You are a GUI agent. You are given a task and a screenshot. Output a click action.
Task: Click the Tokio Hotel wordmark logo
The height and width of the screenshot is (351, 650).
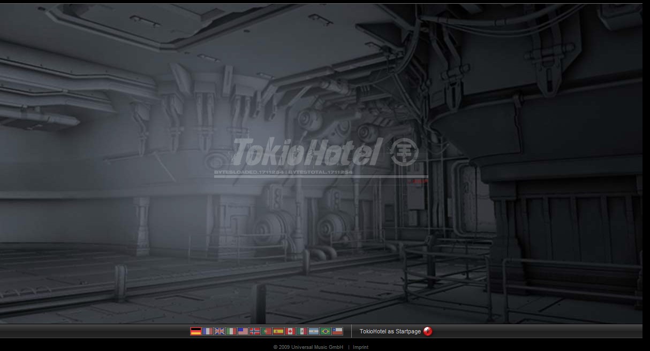(307, 152)
